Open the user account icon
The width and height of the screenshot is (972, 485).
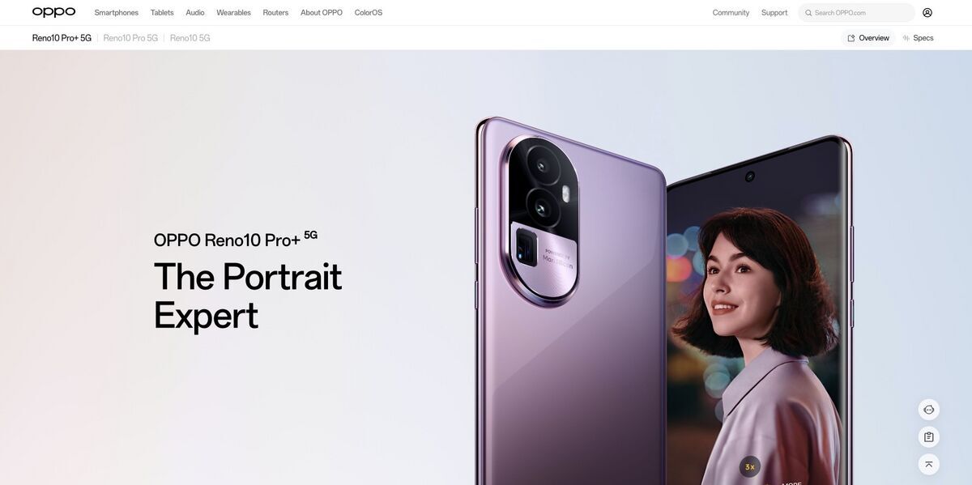coord(927,12)
